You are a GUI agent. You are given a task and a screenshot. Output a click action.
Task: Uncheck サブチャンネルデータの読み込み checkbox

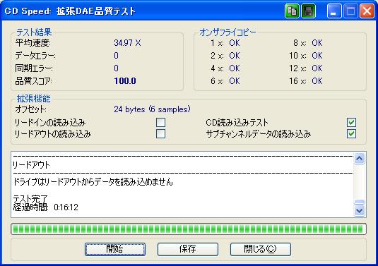(351, 133)
